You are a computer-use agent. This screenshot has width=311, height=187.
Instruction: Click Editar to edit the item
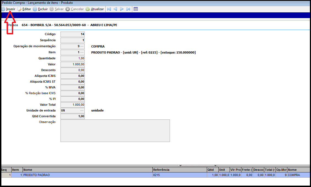click(x=24, y=9)
